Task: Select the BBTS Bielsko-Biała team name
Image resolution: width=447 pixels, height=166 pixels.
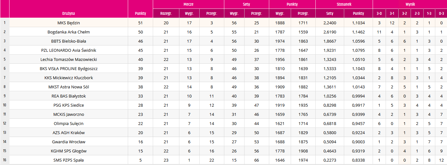Action: click(69, 41)
